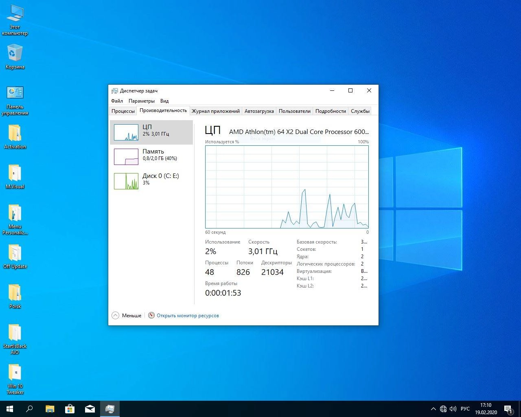Click the taskbar search magnifier

(x=29, y=409)
